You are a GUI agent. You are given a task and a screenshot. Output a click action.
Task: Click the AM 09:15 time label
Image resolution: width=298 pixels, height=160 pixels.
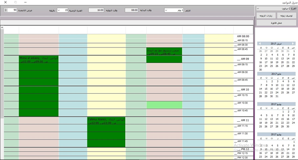242,64
